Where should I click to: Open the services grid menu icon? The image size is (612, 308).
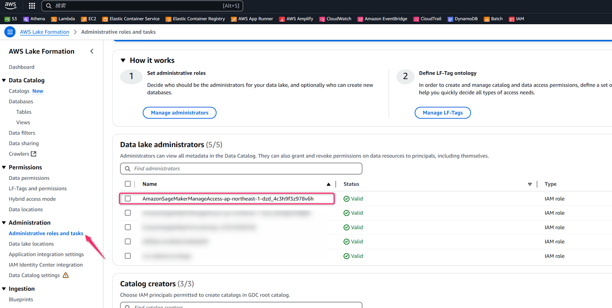(x=32, y=6)
